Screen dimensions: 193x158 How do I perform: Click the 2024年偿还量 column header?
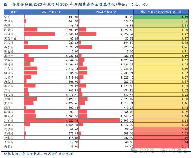click(x=106, y=12)
